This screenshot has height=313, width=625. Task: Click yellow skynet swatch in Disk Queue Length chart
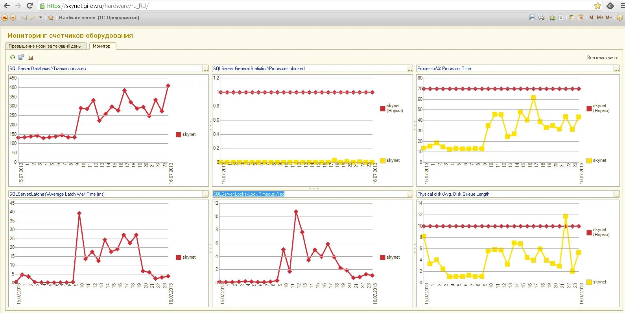click(x=589, y=282)
